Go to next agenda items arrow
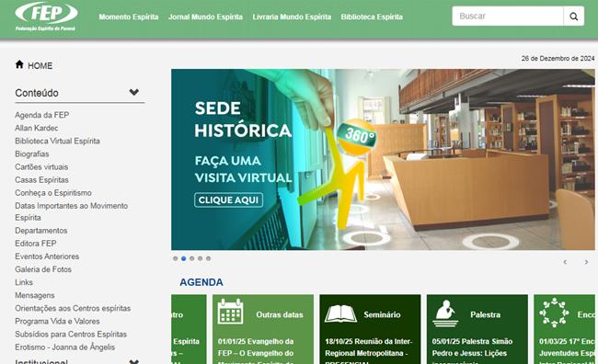The height and width of the screenshot is (364, 598). [x=586, y=262]
